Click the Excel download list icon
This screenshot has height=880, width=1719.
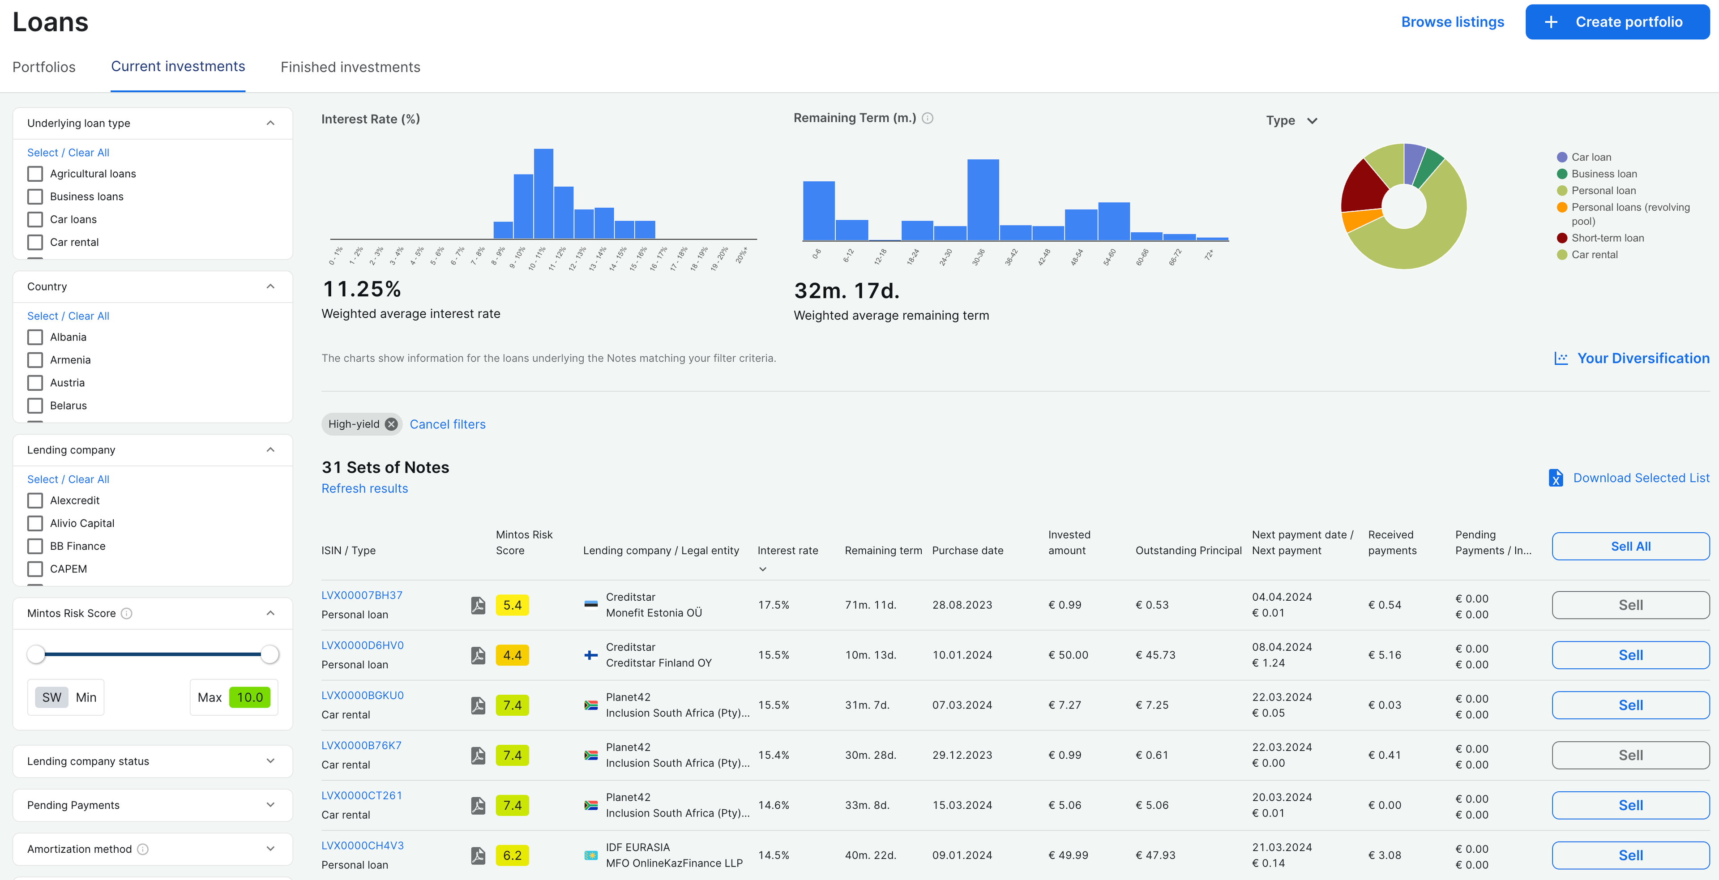coord(1556,478)
